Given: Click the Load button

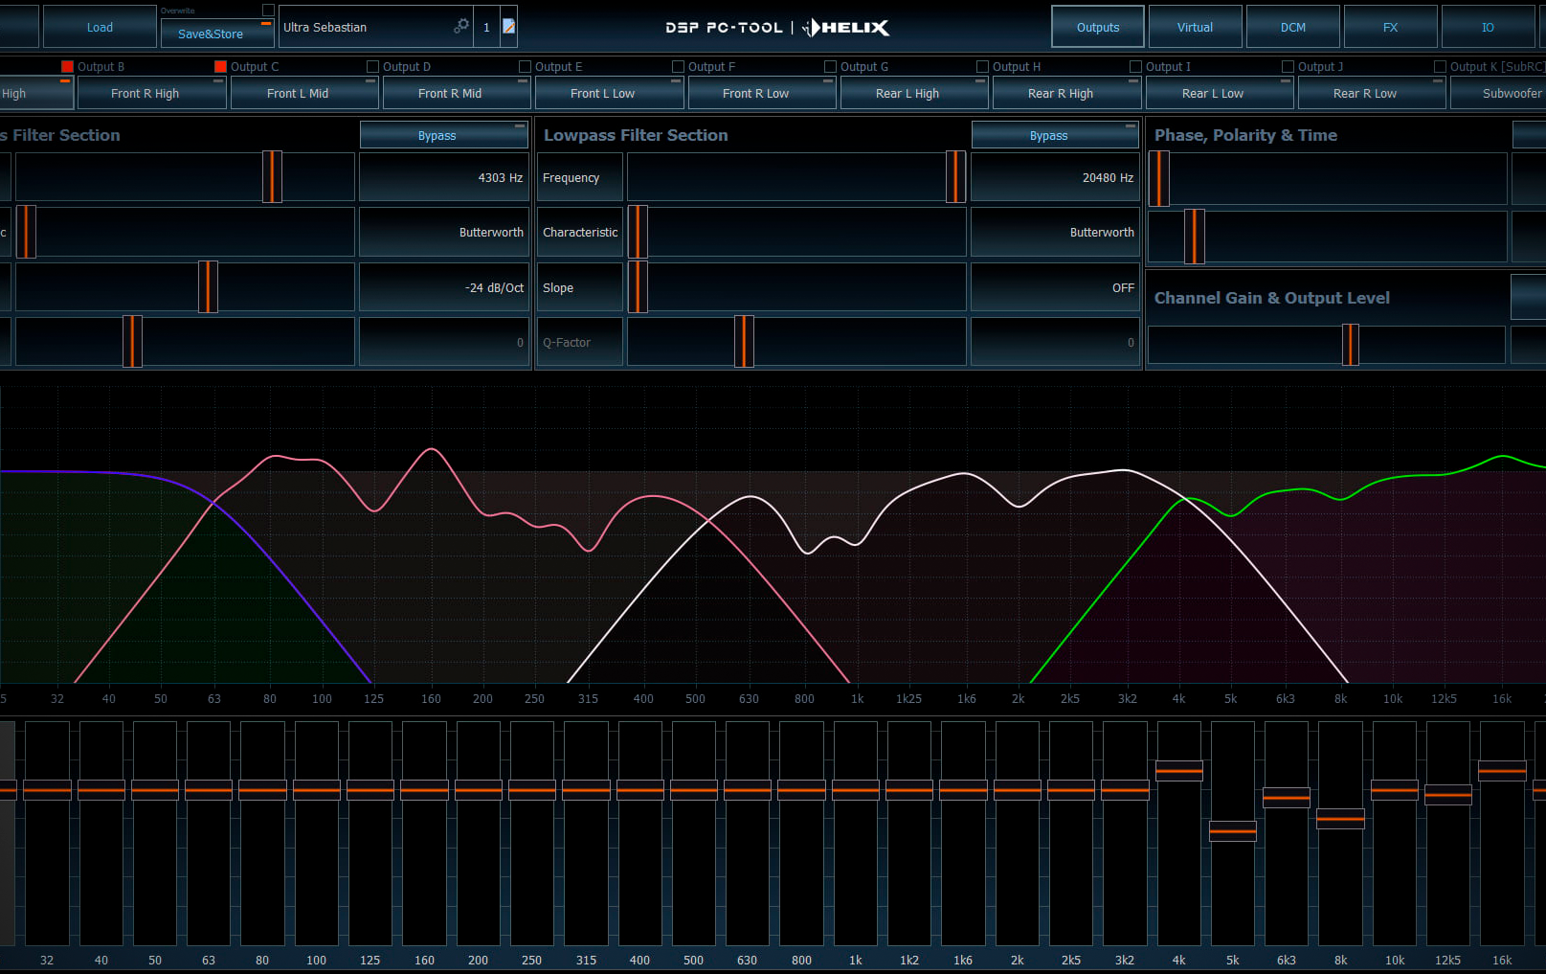Looking at the screenshot, I should (100, 27).
